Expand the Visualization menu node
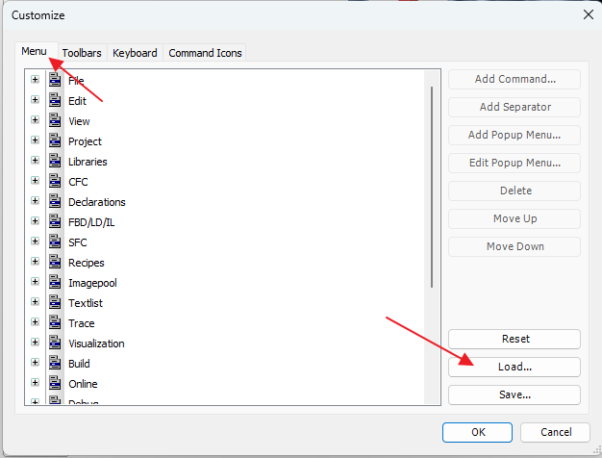Image resolution: width=602 pixels, height=458 pixels. point(35,343)
